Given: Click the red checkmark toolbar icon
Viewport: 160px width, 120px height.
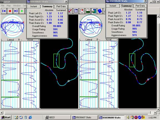Looking at the screenshot, I should click(x=70, y=11).
